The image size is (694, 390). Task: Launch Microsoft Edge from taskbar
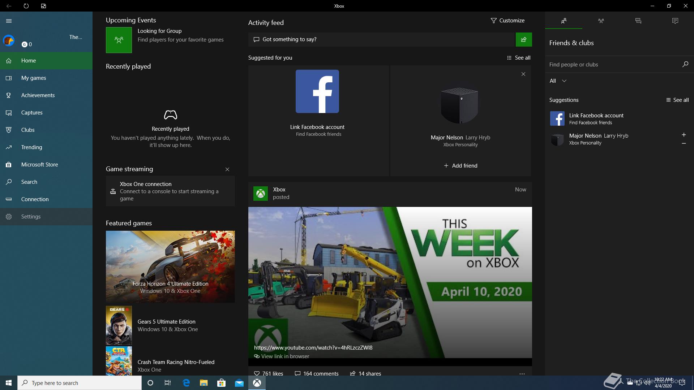coord(186,383)
